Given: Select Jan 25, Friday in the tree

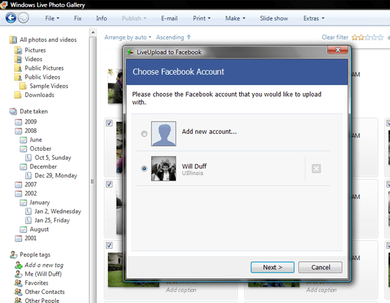Looking at the screenshot, I should pyautogui.click(x=52, y=220).
